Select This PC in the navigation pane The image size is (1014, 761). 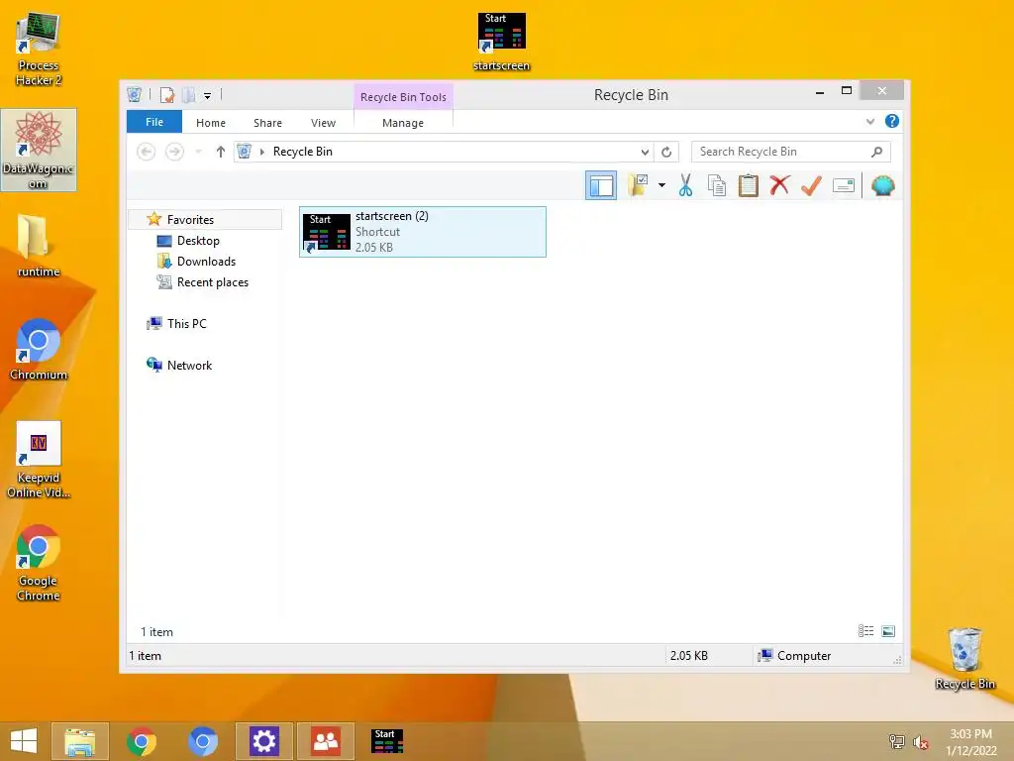186,324
